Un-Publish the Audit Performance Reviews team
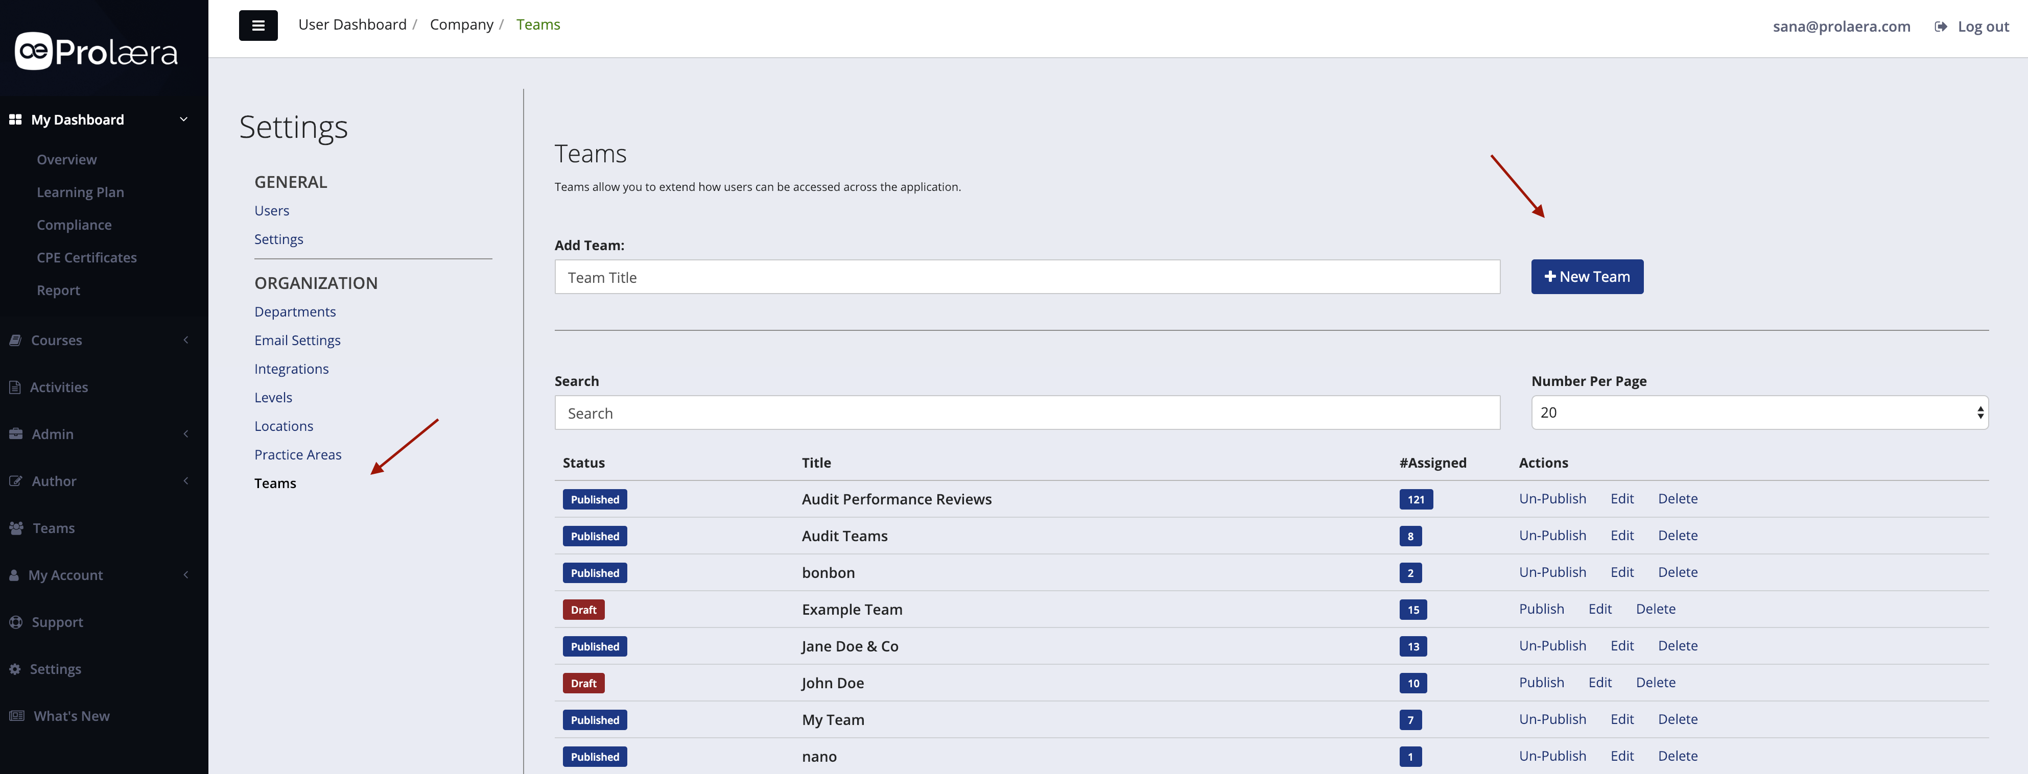Image resolution: width=2028 pixels, height=774 pixels. tap(1552, 499)
